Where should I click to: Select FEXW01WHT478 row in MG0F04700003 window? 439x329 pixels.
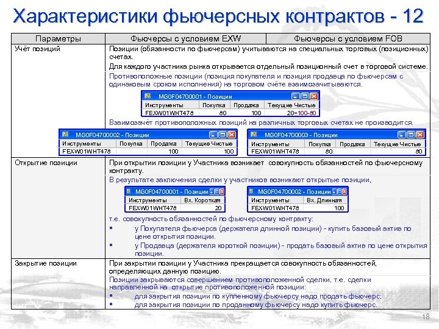coord(337,152)
